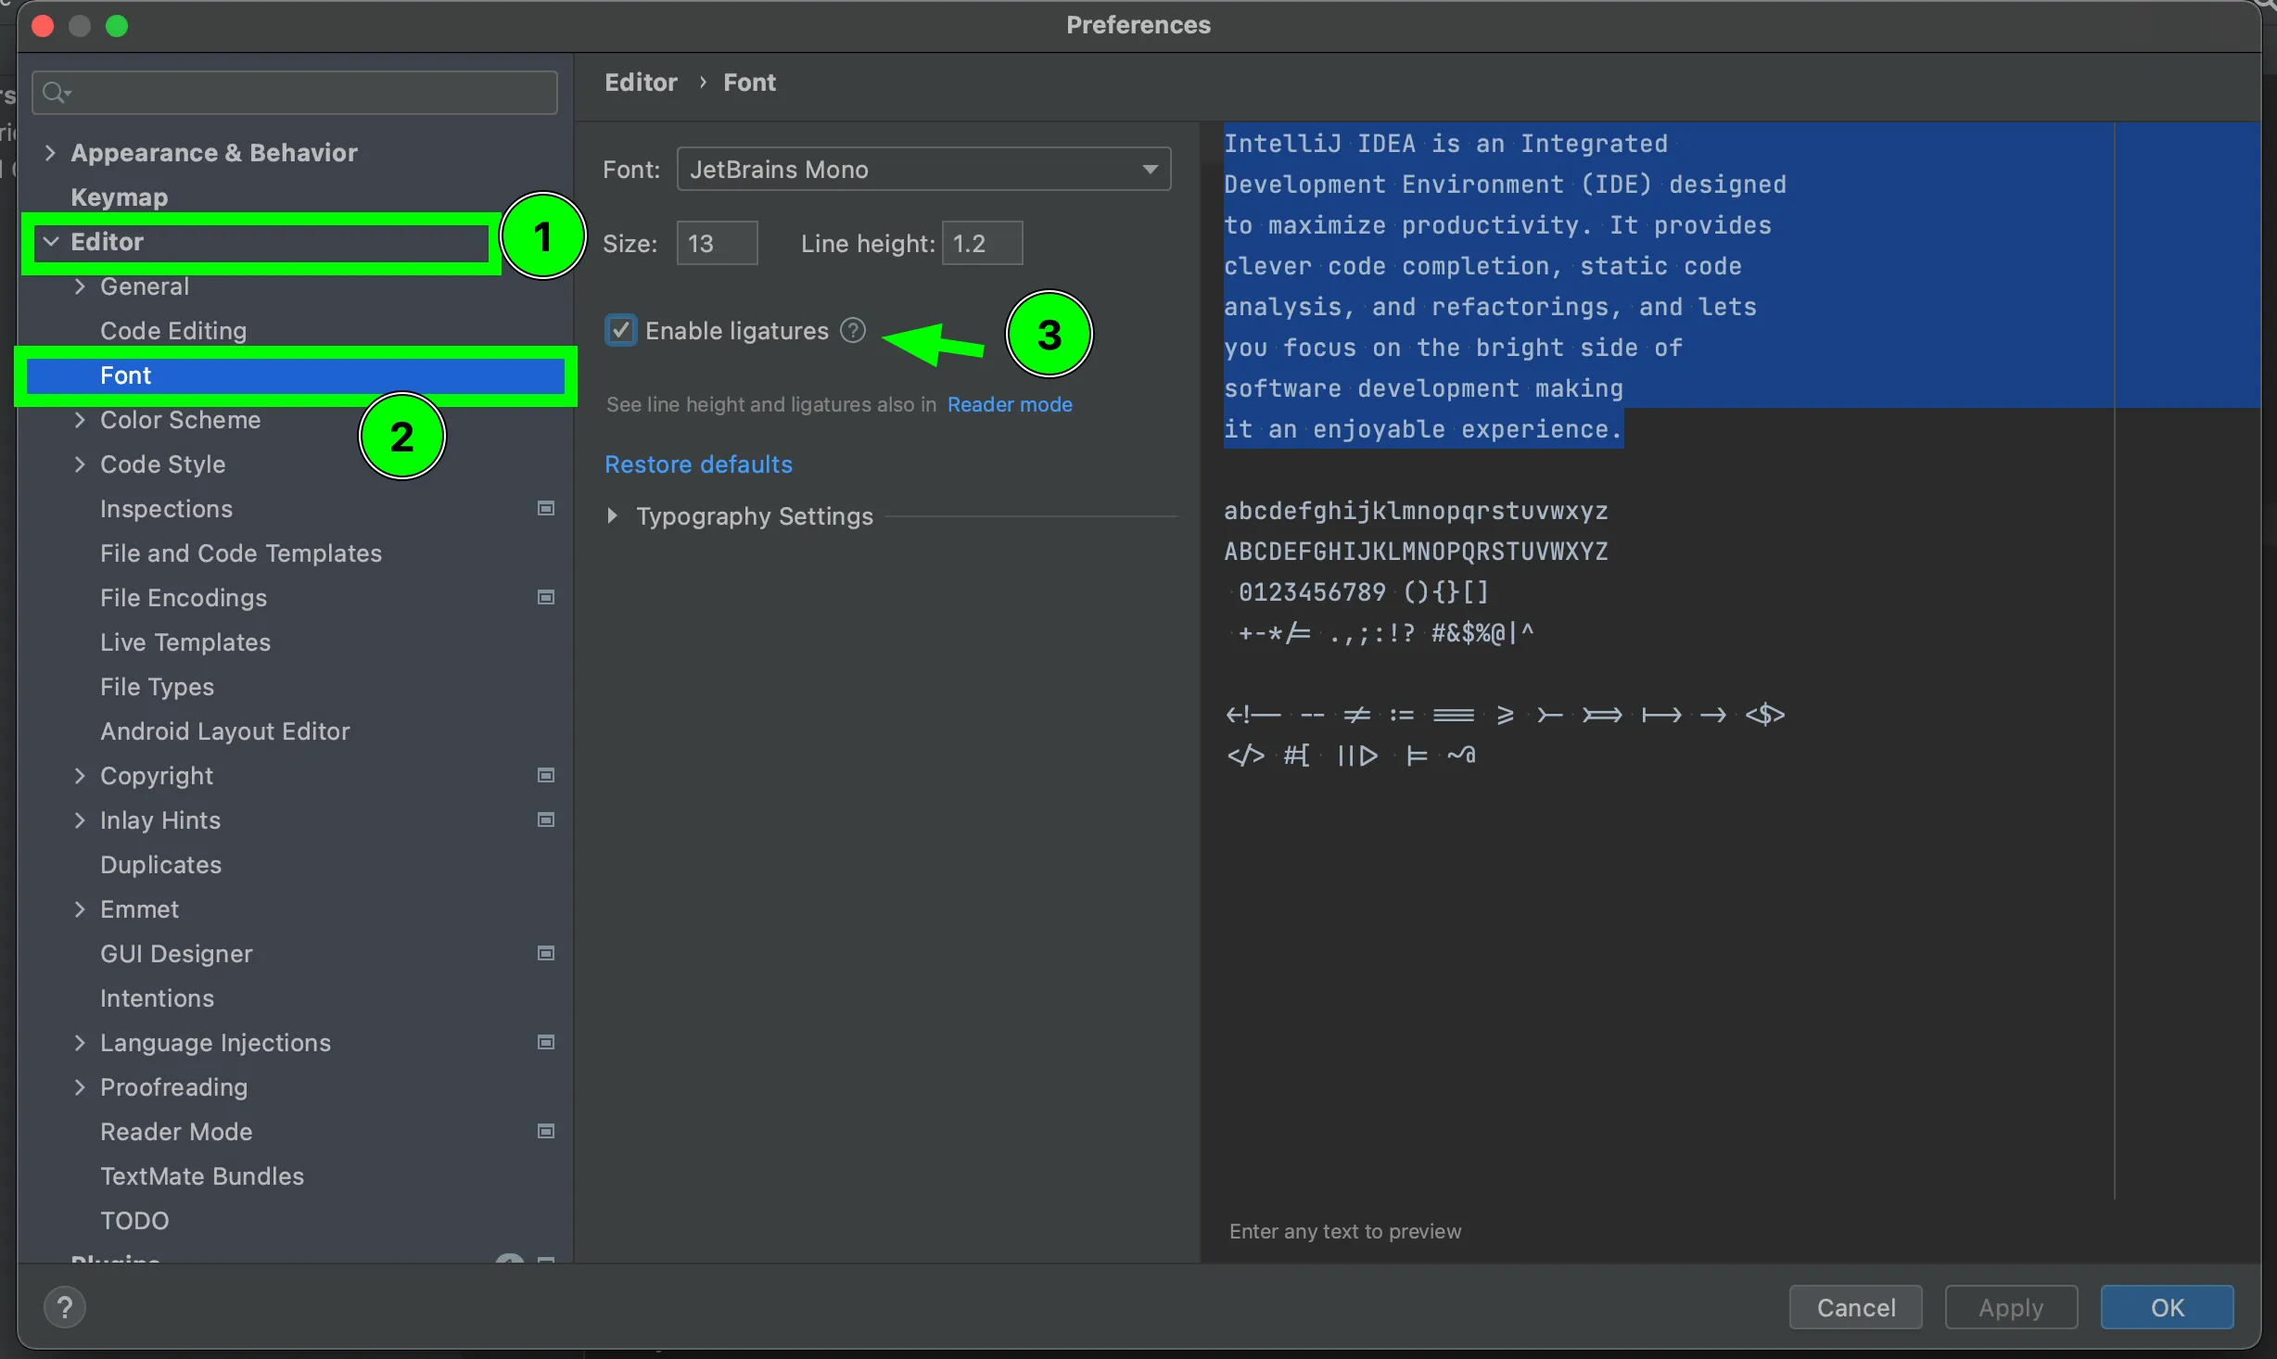The height and width of the screenshot is (1359, 2277).
Task: Select Live Templates in the sidebar
Action: coord(185,641)
